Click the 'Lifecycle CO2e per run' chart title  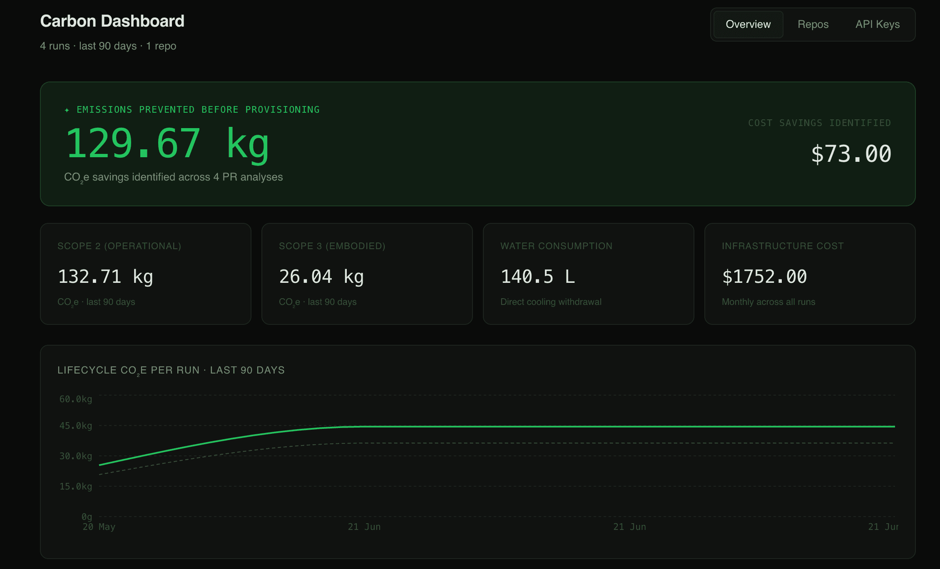[171, 371]
